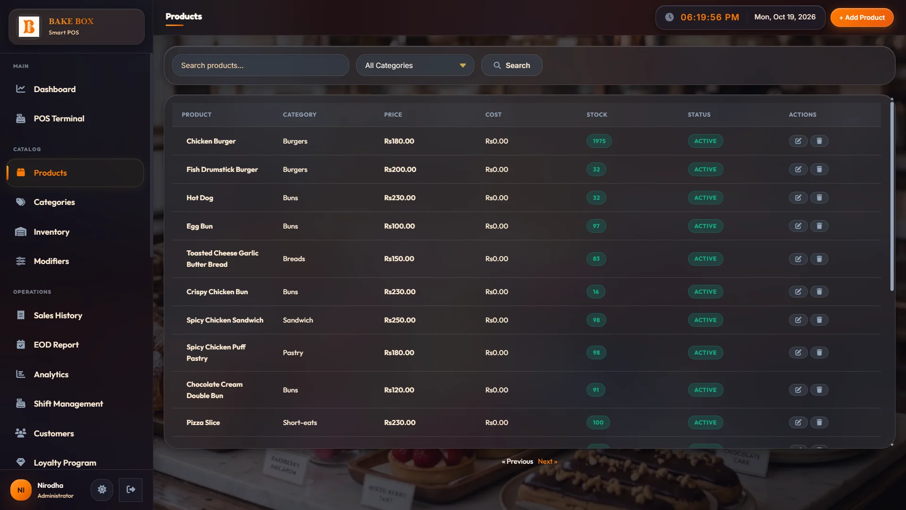This screenshot has height=510, width=906.
Task: Open the Modifiers section
Action: click(x=75, y=261)
